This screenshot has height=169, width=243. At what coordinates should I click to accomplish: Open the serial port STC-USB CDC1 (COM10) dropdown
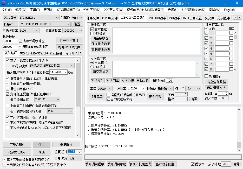68,24
